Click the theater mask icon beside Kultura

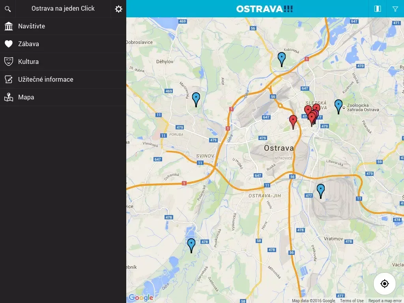(9, 62)
